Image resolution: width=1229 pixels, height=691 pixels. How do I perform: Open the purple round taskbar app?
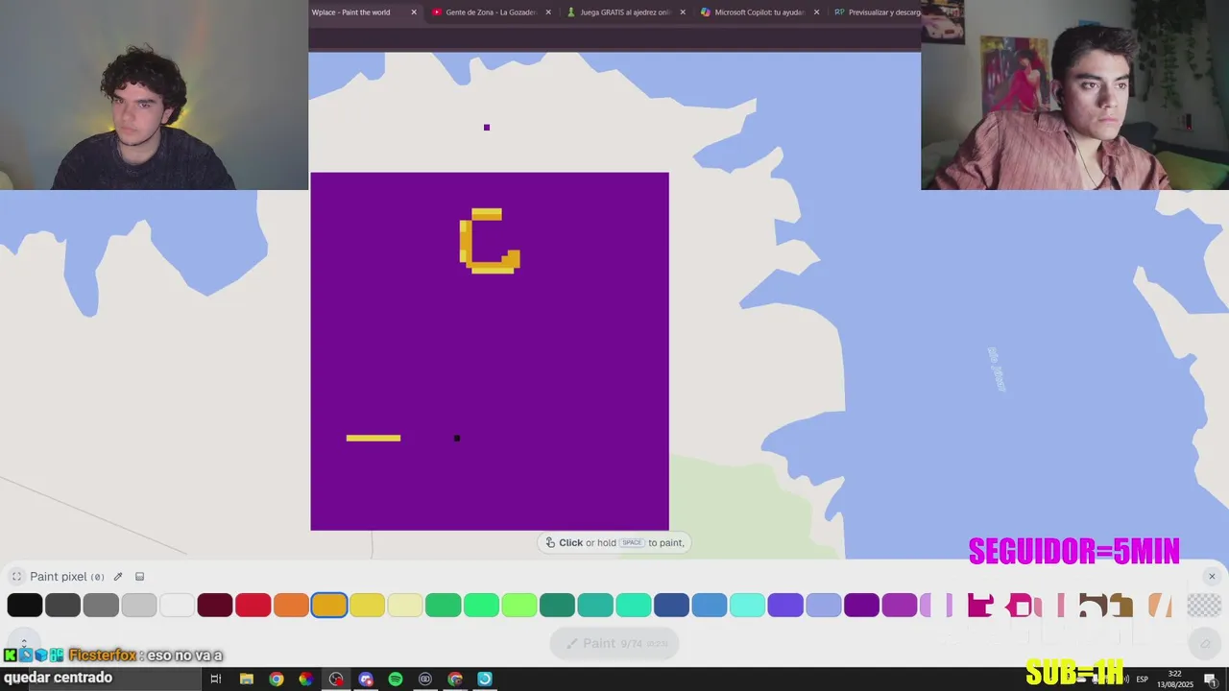coord(366,679)
